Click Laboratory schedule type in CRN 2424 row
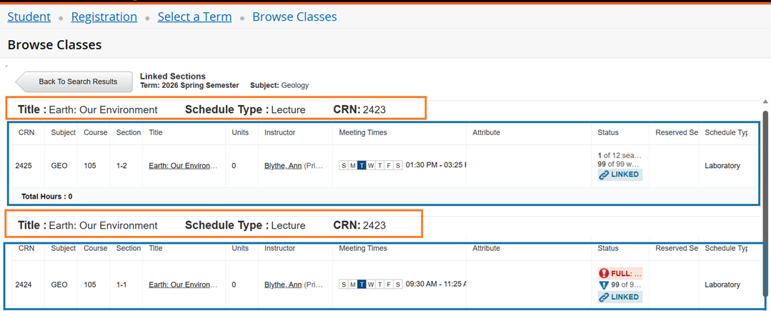 tap(722, 285)
